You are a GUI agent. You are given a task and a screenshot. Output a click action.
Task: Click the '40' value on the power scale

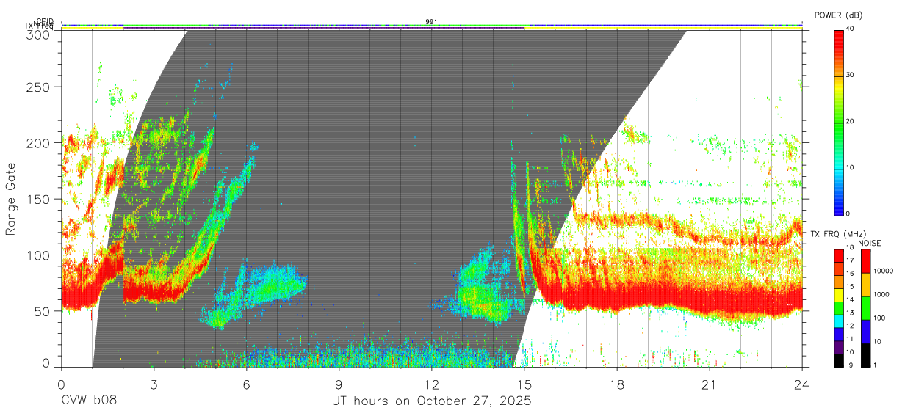coord(851,29)
